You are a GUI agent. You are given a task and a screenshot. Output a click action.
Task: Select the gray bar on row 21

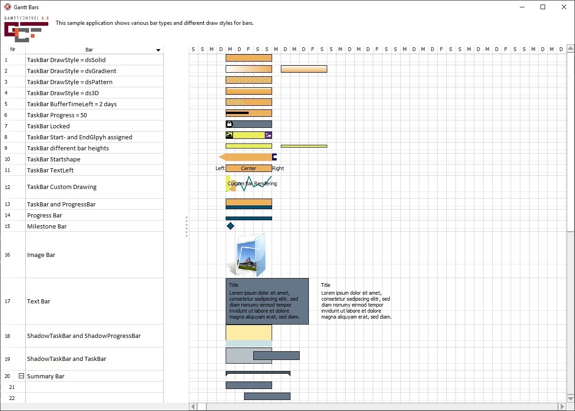click(x=249, y=385)
